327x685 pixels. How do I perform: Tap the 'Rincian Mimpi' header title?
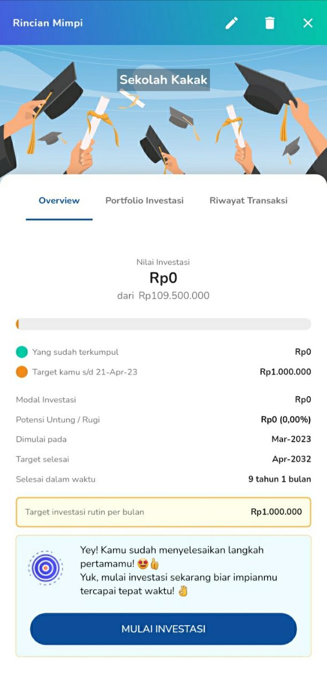pyautogui.click(x=48, y=23)
